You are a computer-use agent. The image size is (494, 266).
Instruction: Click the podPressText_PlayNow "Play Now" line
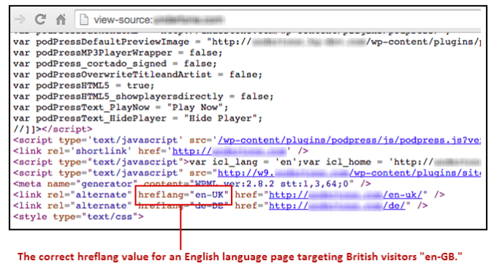point(121,107)
